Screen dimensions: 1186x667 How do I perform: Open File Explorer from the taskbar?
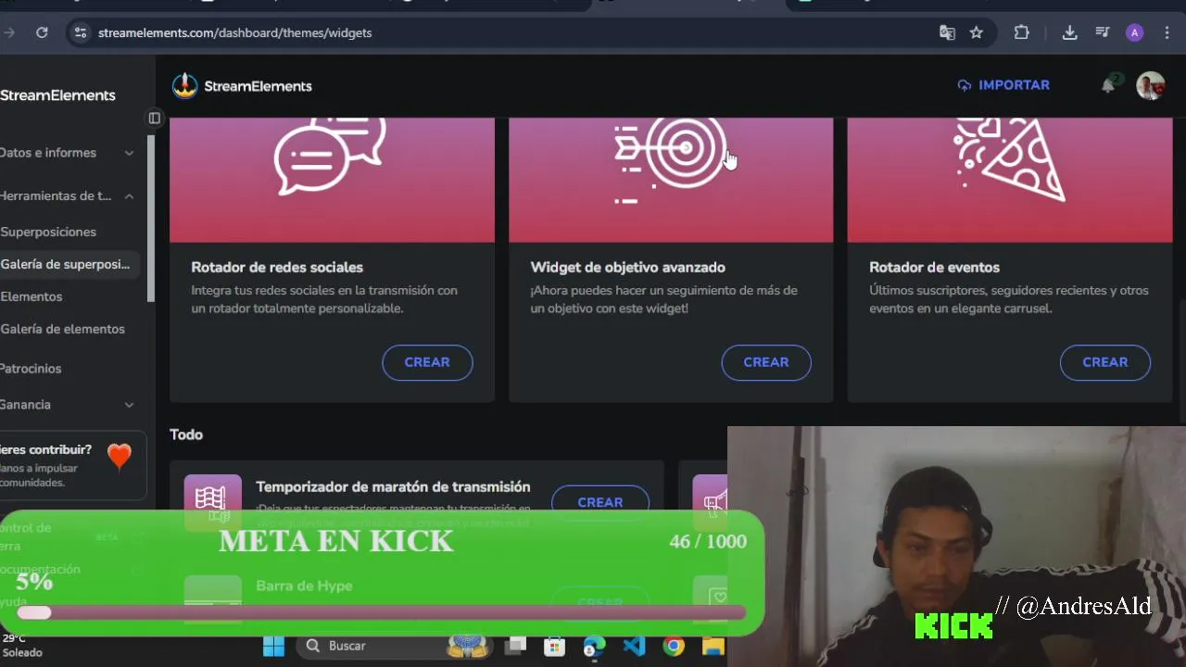pos(713,646)
